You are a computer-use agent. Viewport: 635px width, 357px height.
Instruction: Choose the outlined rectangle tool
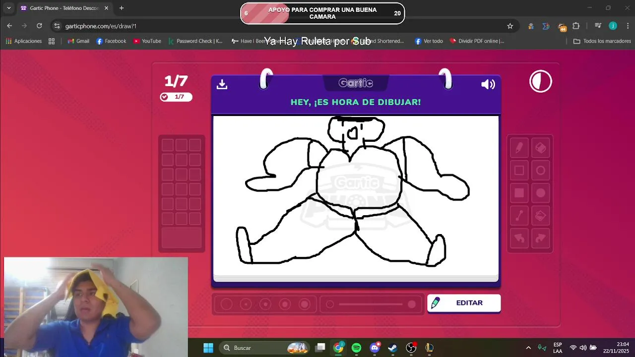[x=519, y=171]
